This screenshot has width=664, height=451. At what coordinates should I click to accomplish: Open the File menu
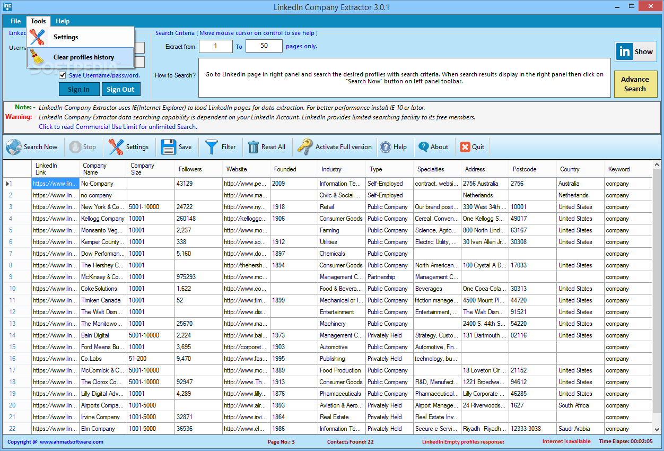pyautogui.click(x=16, y=21)
